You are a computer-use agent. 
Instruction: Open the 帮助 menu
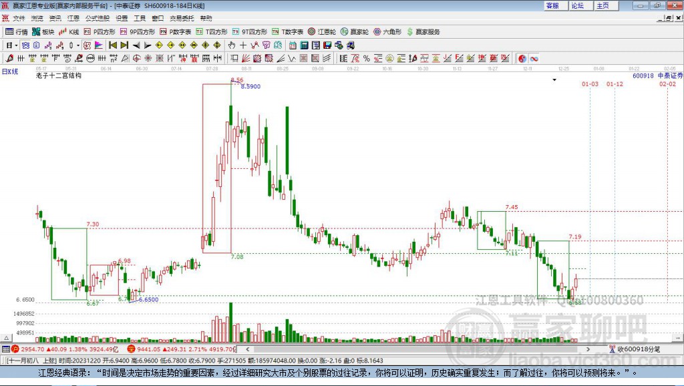click(206, 18)
